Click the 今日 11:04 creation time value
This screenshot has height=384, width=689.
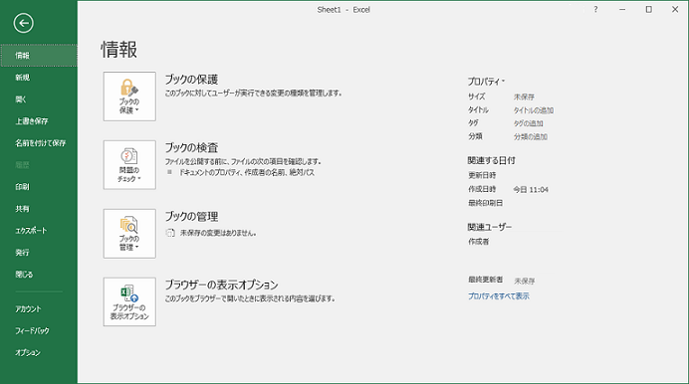[x=531, y=190]
